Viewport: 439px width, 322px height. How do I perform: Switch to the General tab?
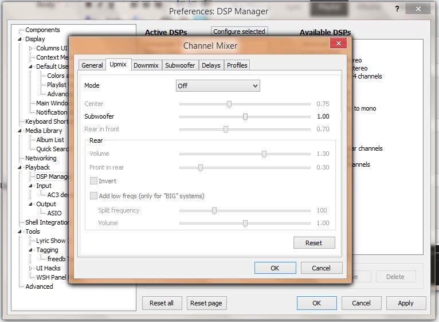[92, 65]
